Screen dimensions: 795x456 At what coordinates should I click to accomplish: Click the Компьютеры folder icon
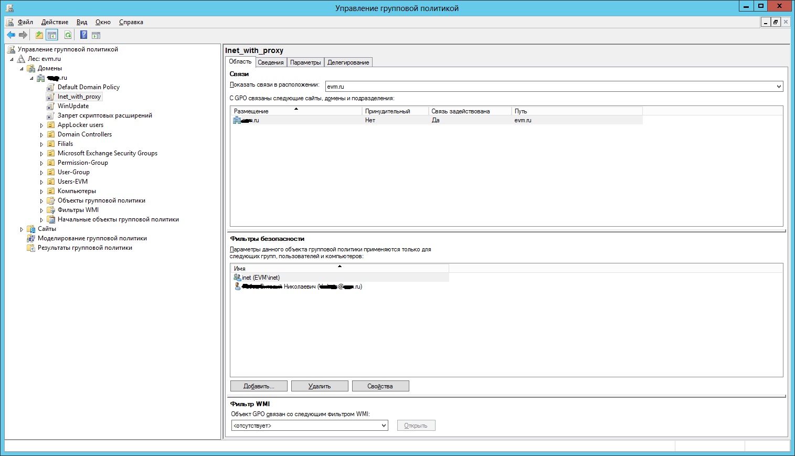pos(51,191)
